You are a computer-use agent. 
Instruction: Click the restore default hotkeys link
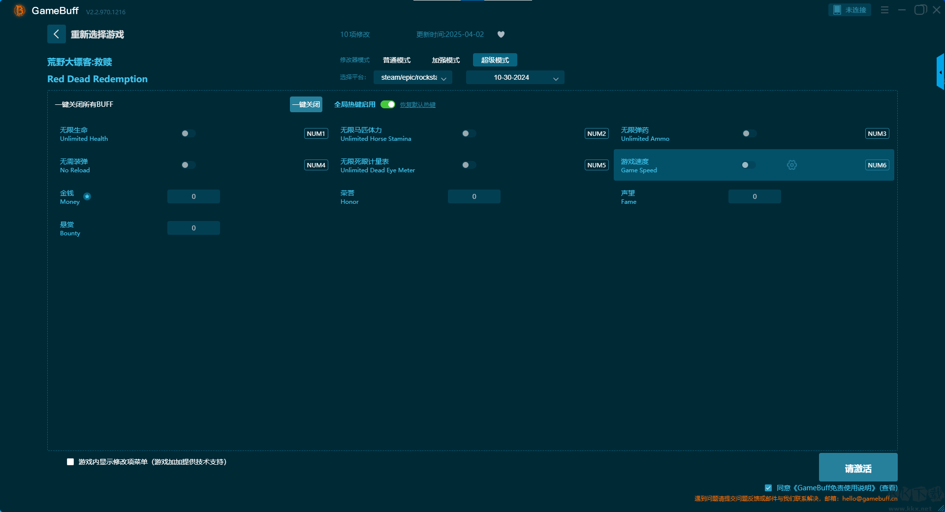click(x=417, y=105)
